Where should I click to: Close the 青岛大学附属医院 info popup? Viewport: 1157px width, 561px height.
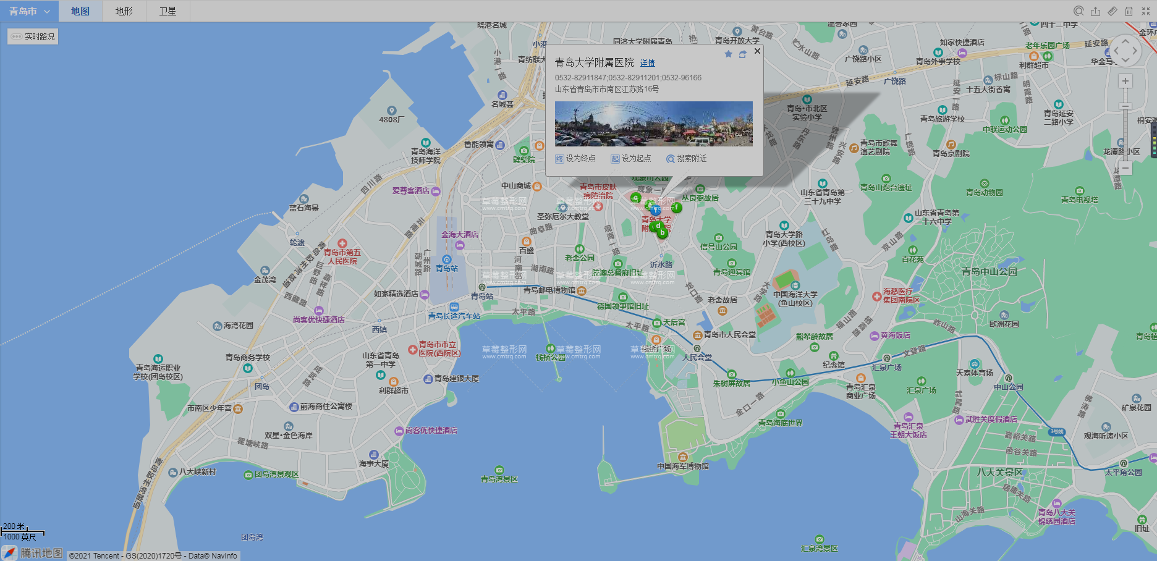point(757,51)
